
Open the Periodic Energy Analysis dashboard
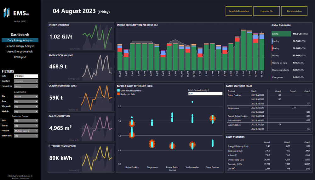pyautogui.click(x=20, y=46)
